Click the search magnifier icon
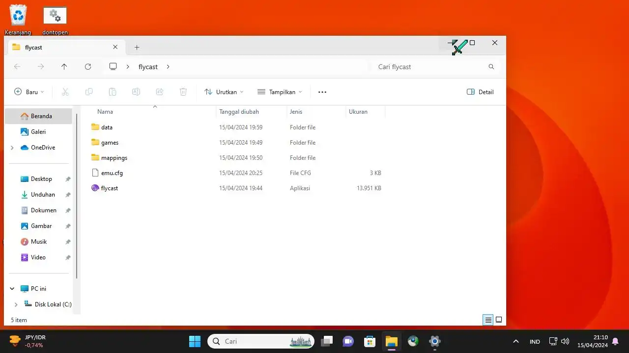The width and height of the screenshot is (629, 353). (x=491, y=67)
